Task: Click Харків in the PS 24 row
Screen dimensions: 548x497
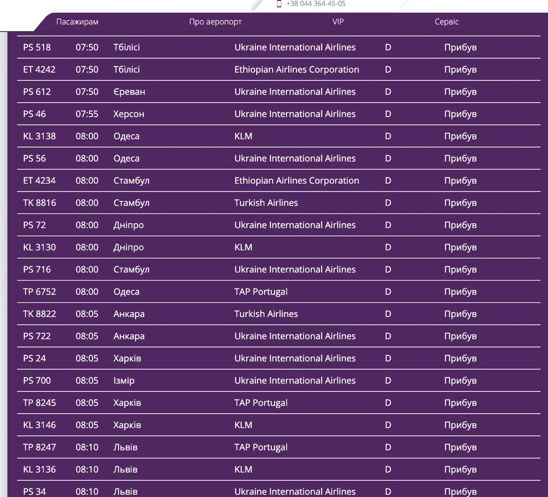Action: (x=127, y=359)
